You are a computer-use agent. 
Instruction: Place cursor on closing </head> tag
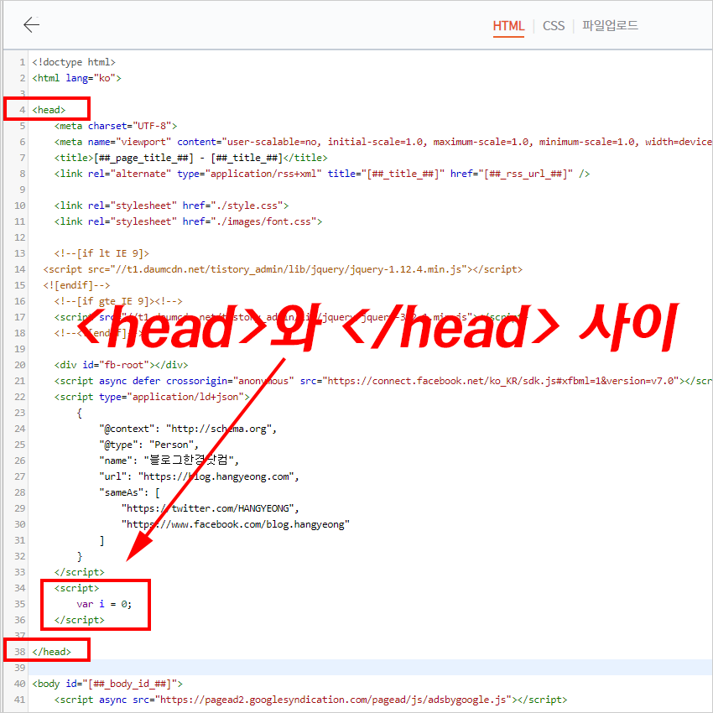pos(51,651)
